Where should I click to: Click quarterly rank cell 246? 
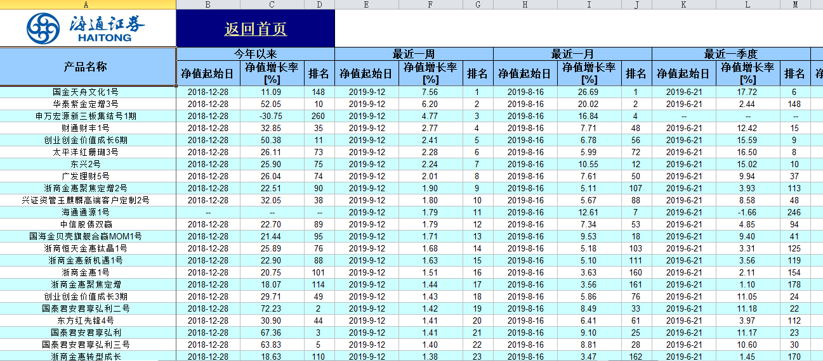(x=794, y=212)
